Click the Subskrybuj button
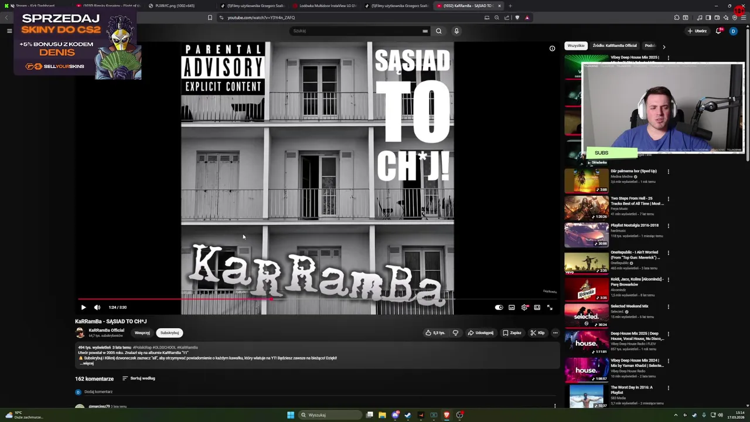This screenshot has height=422, width=750. click(169, 333)
